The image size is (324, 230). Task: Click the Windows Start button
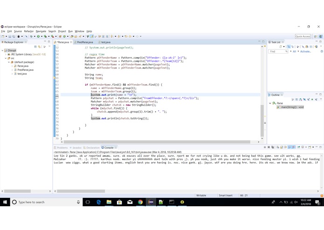coord(5,202)
